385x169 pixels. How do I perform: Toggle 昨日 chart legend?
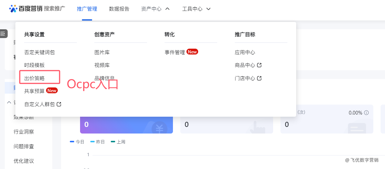(98, 142)
